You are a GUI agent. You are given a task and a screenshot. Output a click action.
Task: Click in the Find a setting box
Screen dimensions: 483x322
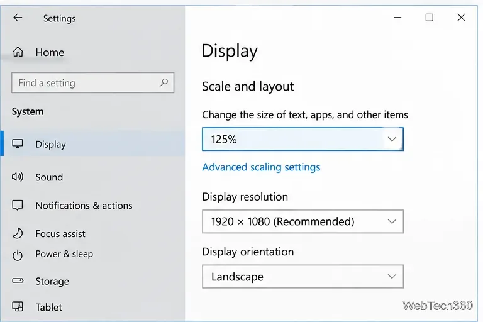92,82
